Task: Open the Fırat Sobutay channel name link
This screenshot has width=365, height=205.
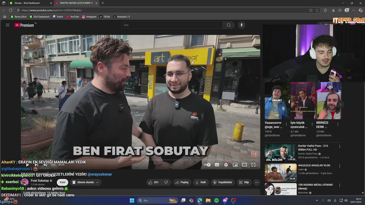Action: [x=40, y=181]
